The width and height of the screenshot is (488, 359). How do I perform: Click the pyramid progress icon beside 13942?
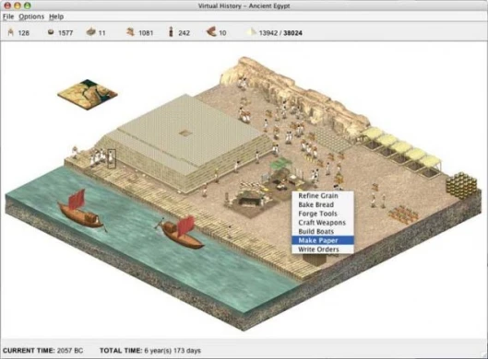251,31
